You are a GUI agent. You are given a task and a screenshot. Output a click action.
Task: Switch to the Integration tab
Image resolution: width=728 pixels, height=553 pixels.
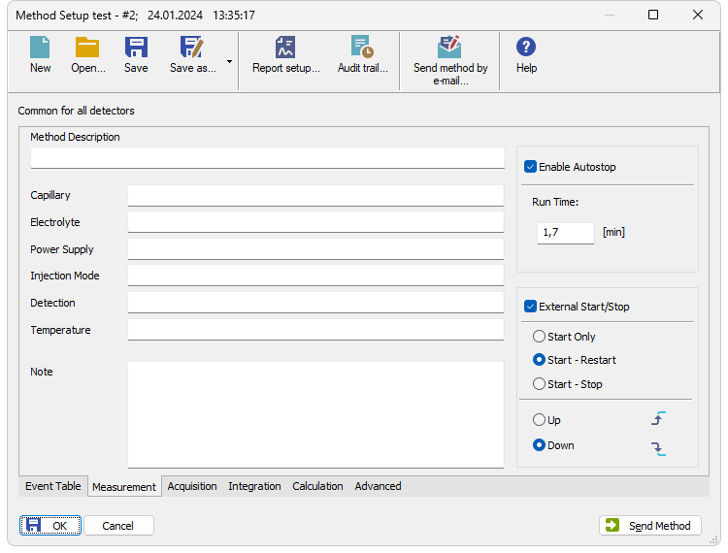[x=254, y=486]
